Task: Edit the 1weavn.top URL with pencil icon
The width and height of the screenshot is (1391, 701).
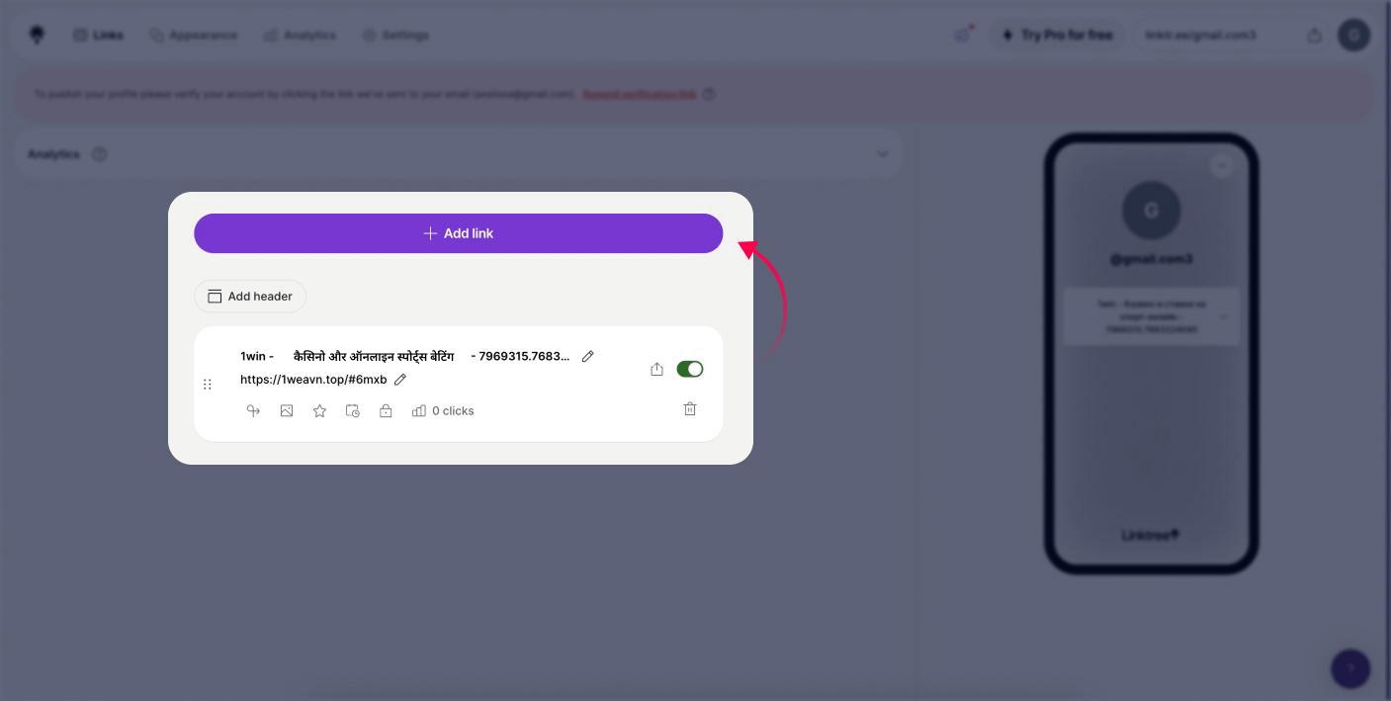Action: [x=400, y=380]
